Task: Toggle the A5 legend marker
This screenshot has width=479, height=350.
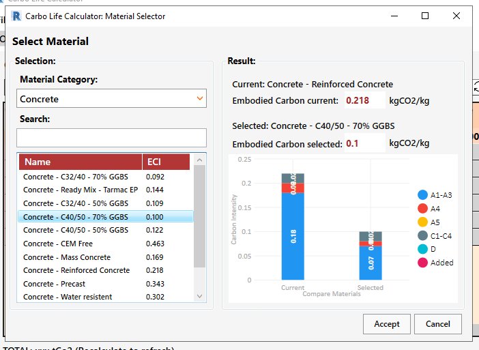Action: tap(422, 222)
